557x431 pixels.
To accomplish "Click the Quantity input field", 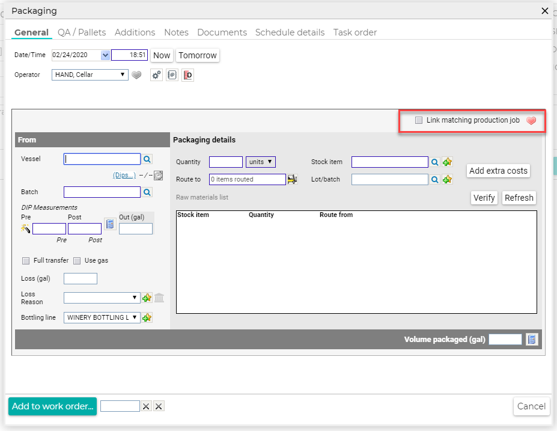I will click(225, 162).
